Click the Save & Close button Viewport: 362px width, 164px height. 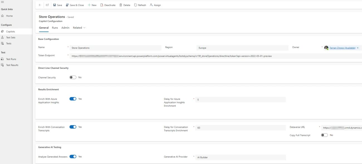tap(75, 5)
